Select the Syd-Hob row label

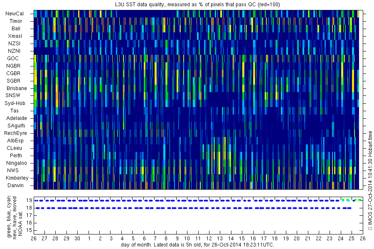(x=15, y=103)
